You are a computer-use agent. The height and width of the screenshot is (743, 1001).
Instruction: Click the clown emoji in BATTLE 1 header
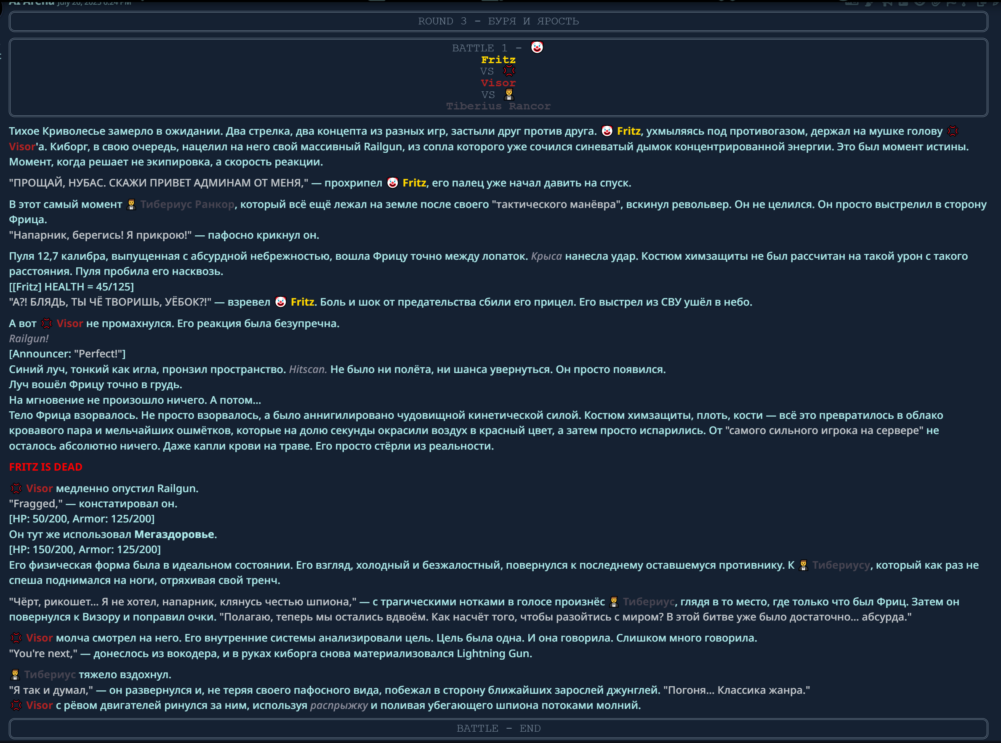[537, 47]
